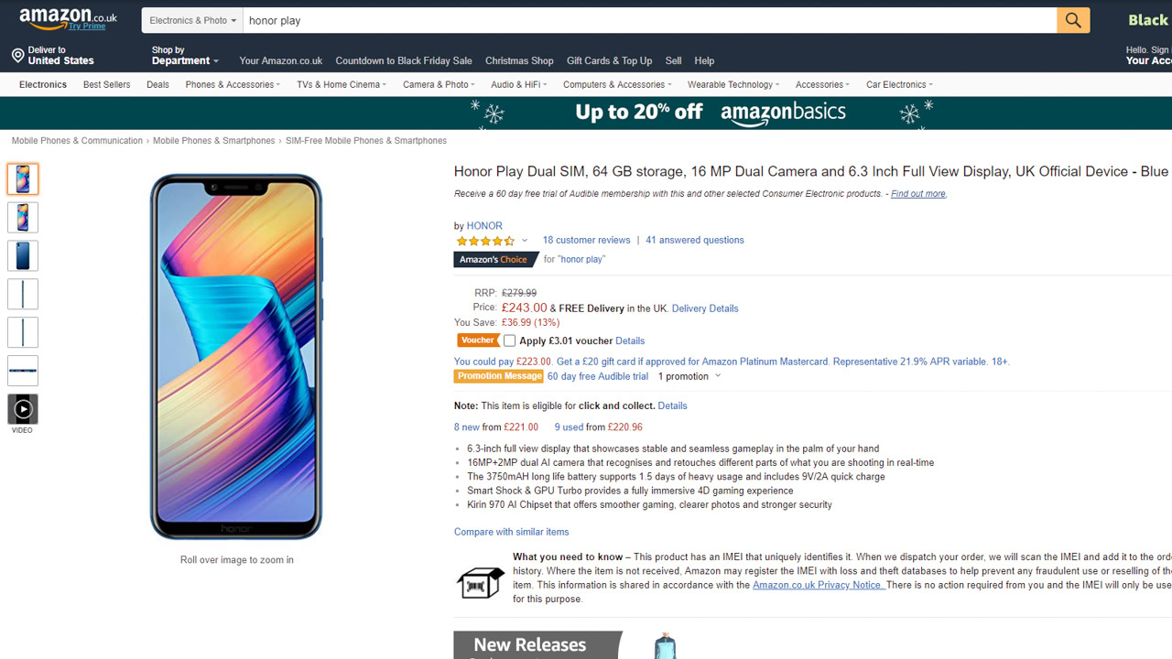This screenshot has width=1172, height=659.
Task: Click the star rating icons
Action: click(x=485, y=241)
